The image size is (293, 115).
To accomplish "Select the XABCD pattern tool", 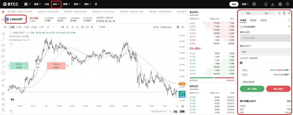I will (x=3, y=50).
